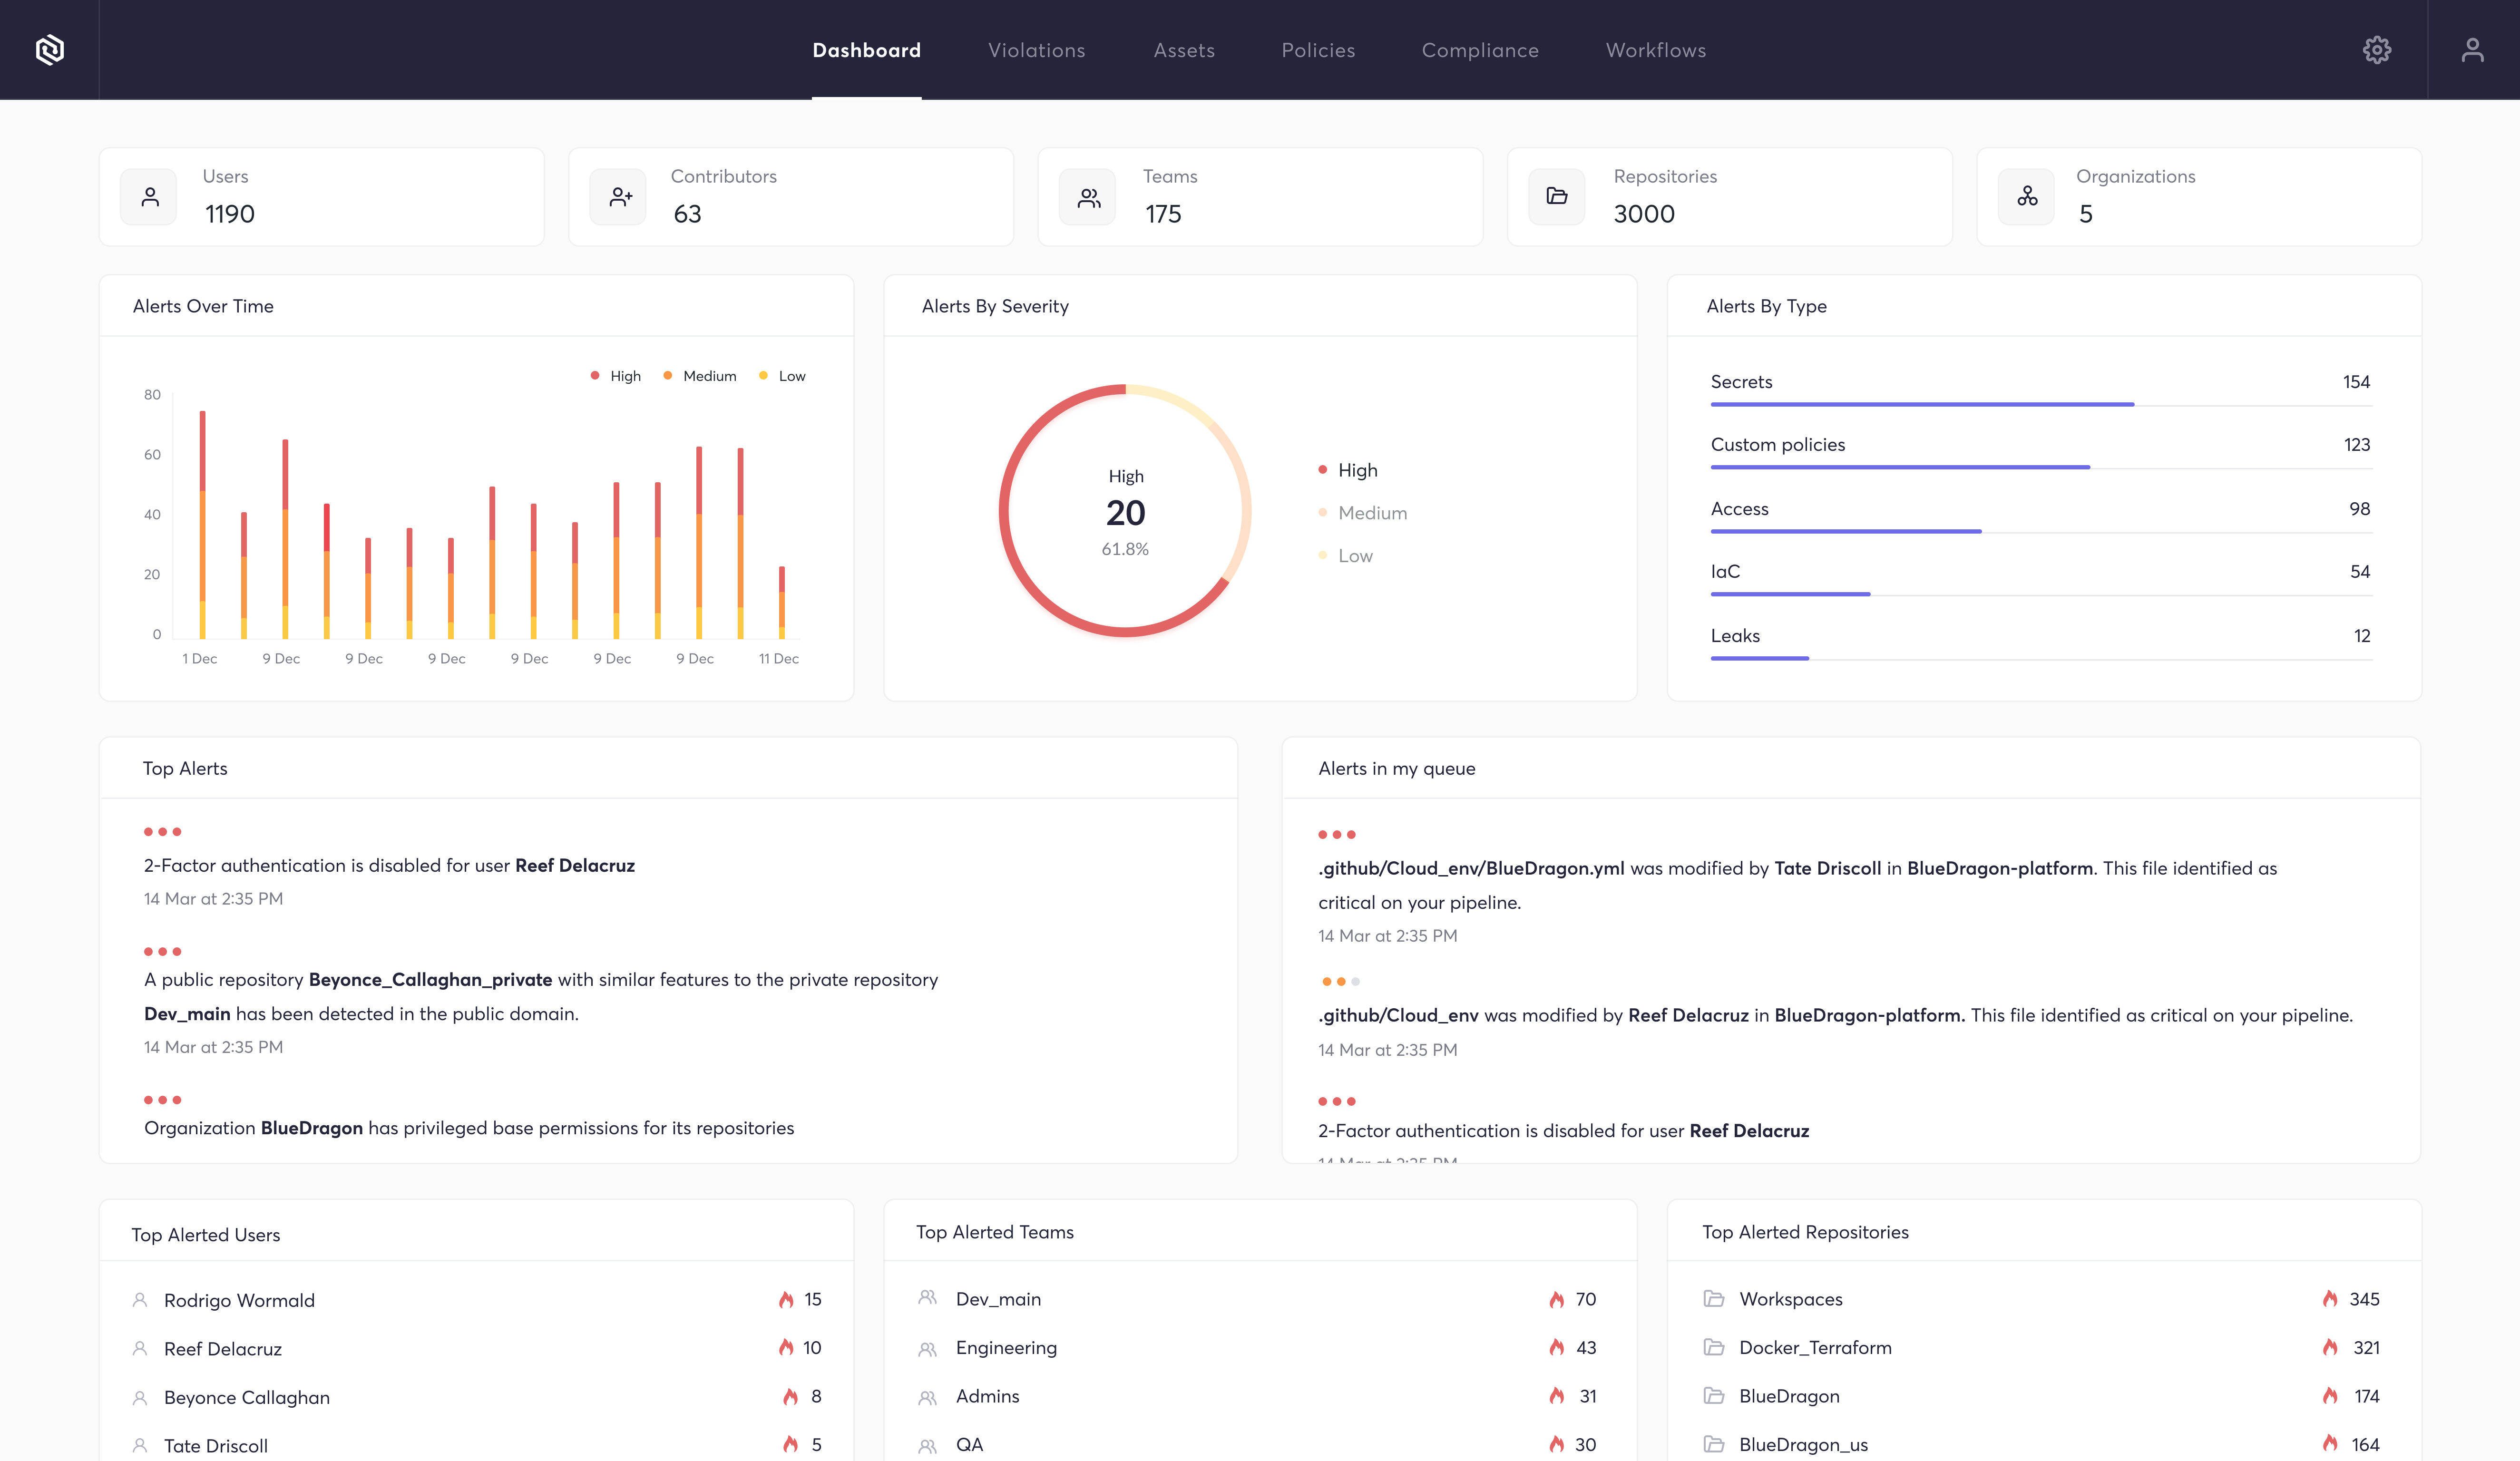Open the user profile icon

point(2472,50)
